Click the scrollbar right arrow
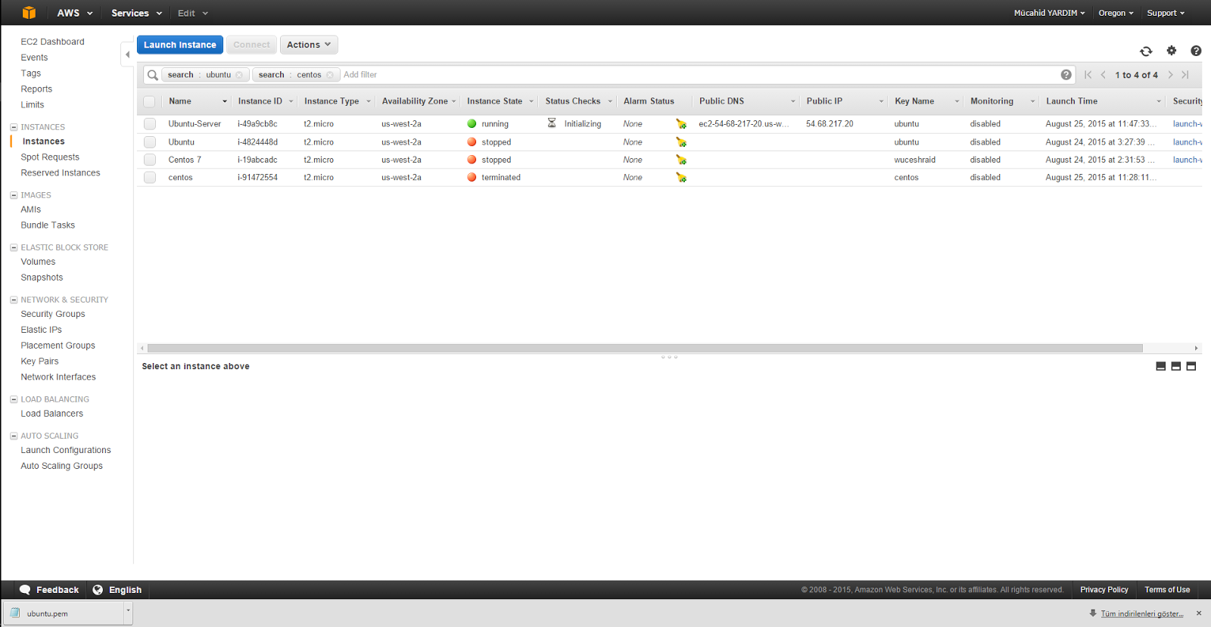1211x627 pixels. [x=1196, y=349]
